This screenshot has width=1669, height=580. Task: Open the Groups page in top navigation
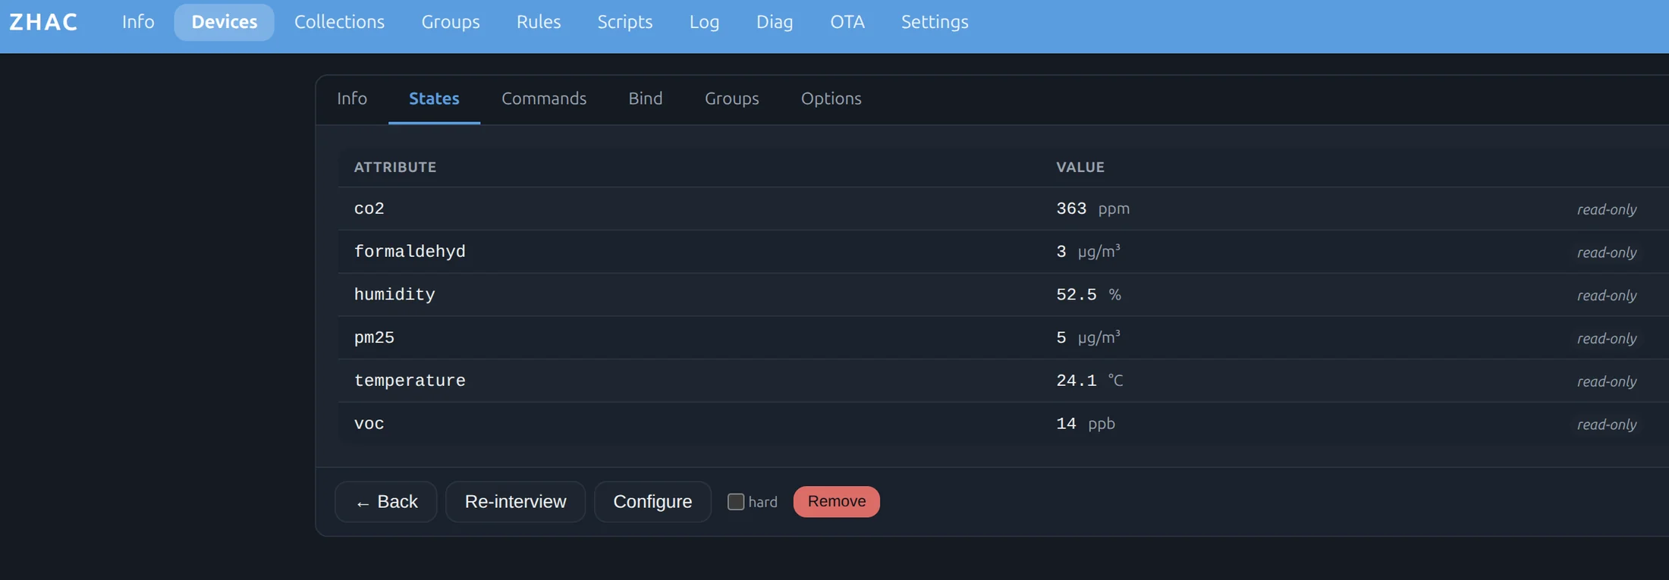coord(451,22)
